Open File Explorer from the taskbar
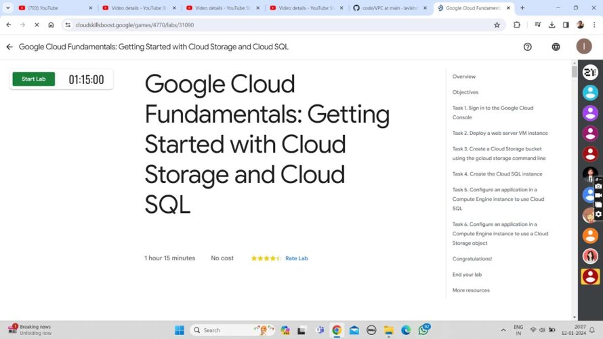603x339 pixels. [x=389, y=330]
